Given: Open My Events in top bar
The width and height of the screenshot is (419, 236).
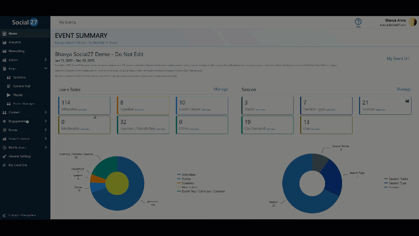Looking at the screenshot, I should click(67, 22).
